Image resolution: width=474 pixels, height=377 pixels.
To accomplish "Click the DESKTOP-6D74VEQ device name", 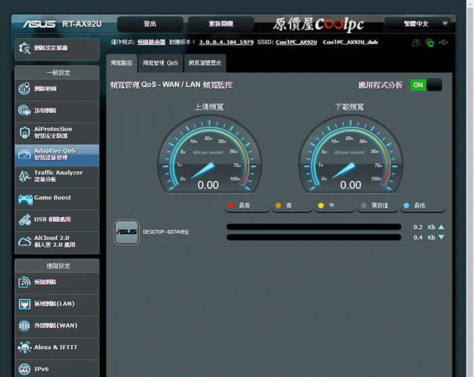I will point(166,232).
